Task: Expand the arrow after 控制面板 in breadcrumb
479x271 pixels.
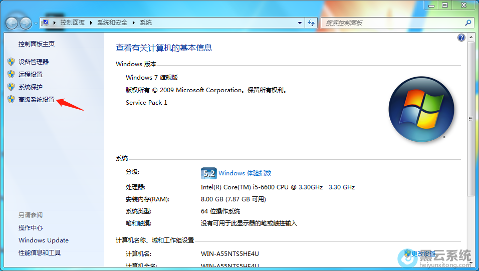Action: pyautogui.click(x=91, y=23)
